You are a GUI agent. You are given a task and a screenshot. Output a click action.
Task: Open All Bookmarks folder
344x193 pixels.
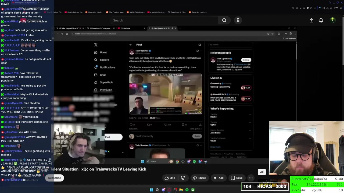point(290,38)
